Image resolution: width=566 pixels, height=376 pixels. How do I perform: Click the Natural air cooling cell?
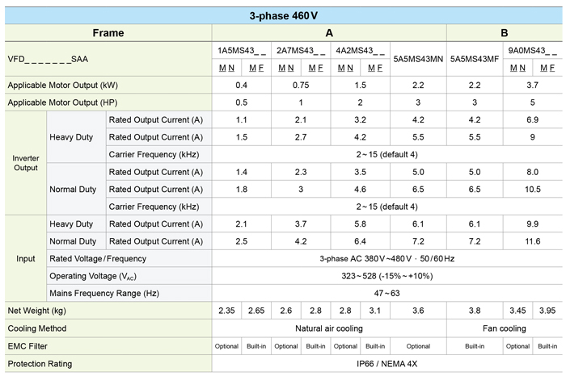(x=329, y=328)
